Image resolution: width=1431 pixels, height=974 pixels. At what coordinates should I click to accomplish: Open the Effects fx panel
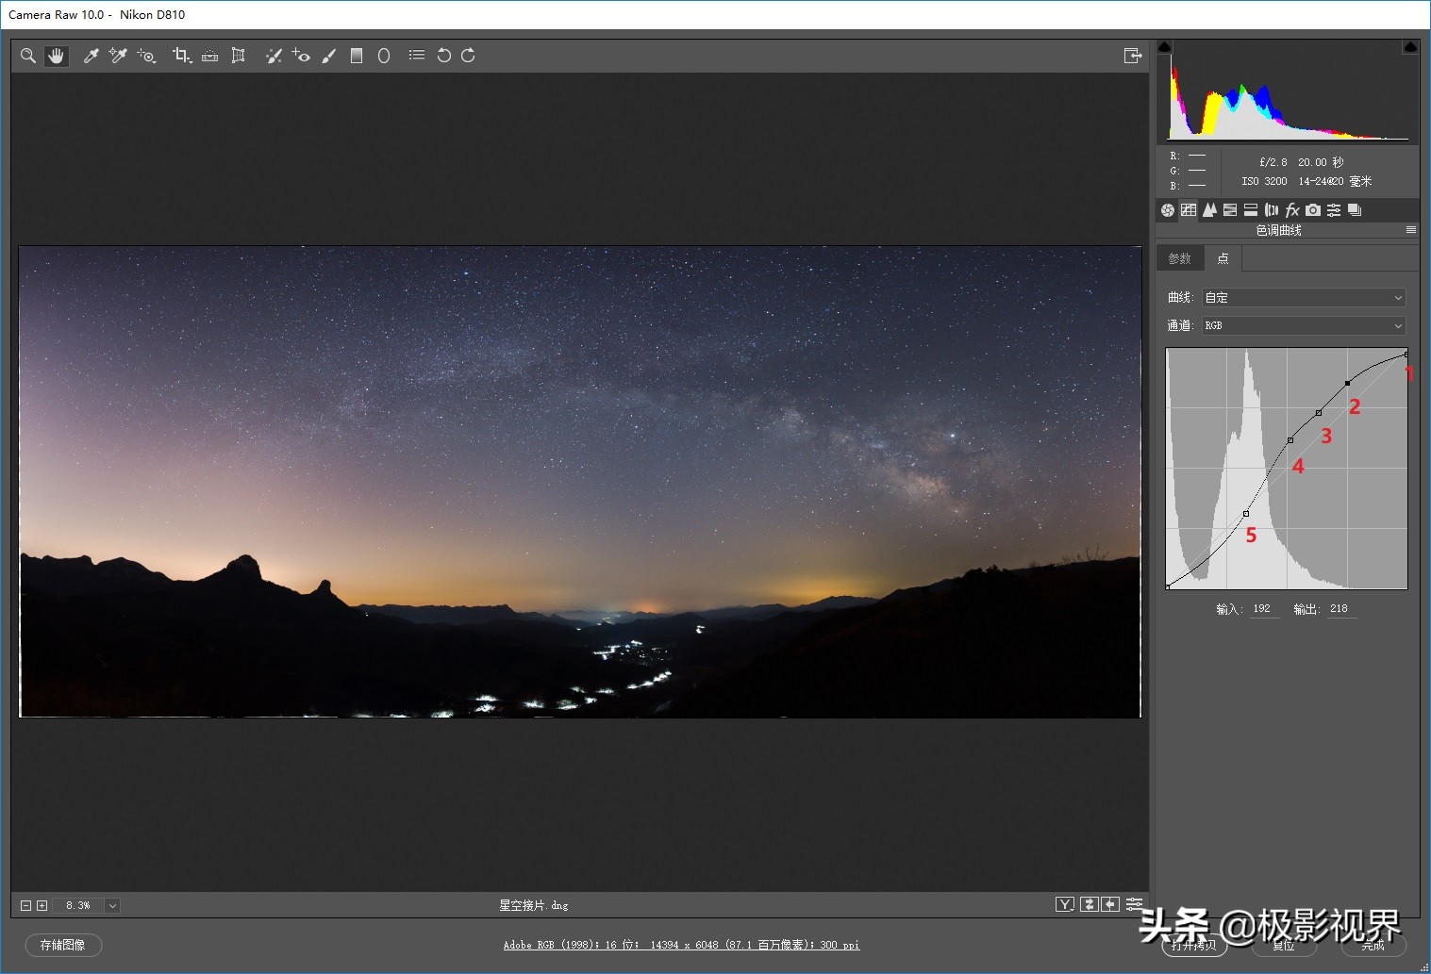pos(1292,210)
